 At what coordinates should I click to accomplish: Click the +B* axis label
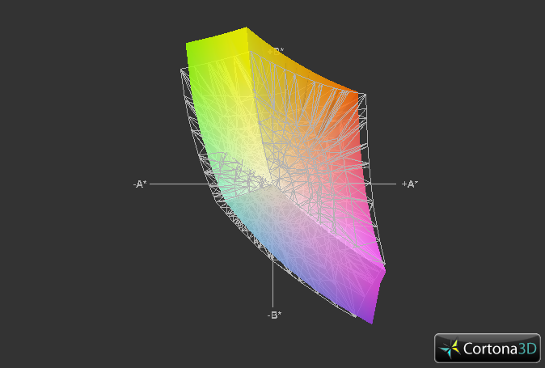276,52
